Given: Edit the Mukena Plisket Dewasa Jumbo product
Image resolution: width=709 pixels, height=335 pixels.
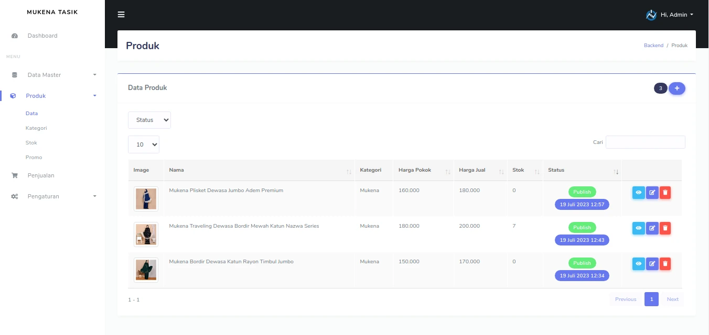Looking at the screenshot, I should [652, 192].
